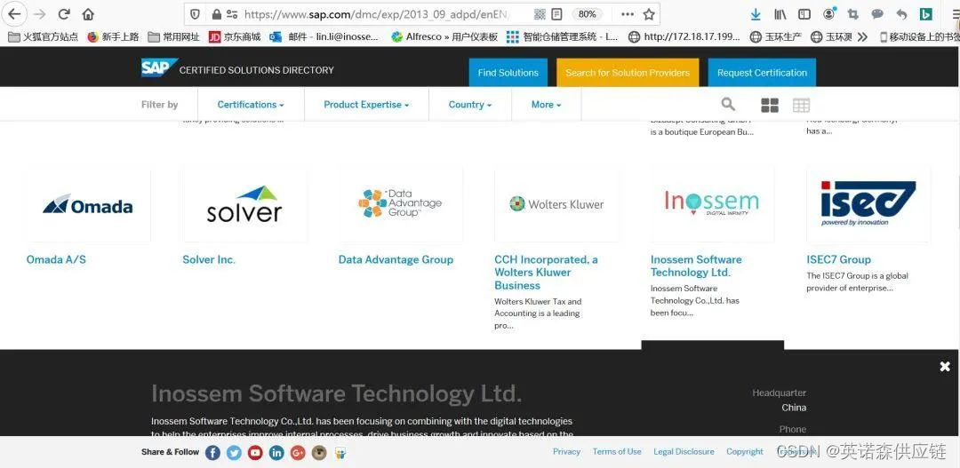Open the library bookshelf icon
The height and width of the screenshot is (468, 960).
[780, 14]
